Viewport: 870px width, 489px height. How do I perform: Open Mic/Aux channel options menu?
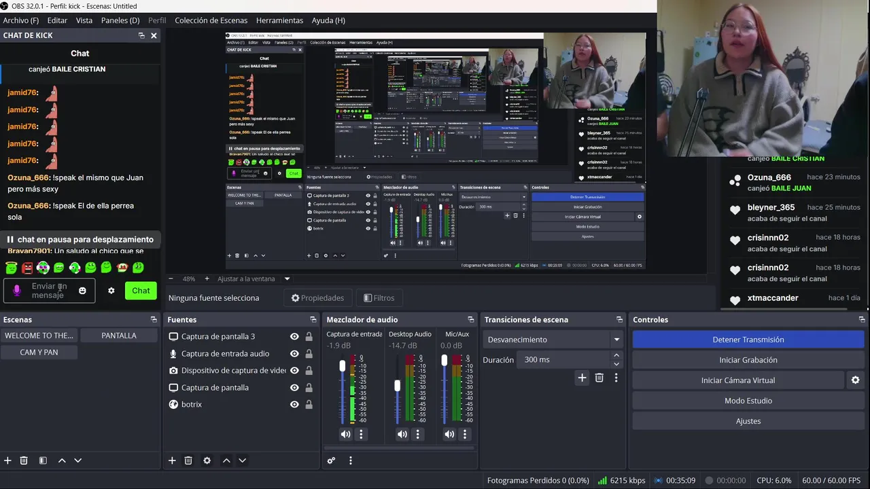coord(465,434)
